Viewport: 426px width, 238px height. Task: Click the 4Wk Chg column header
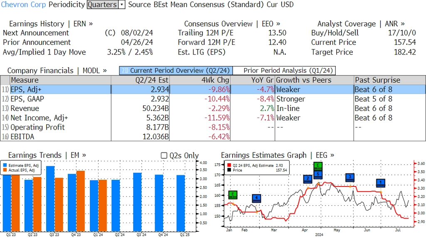pos(200,80)
